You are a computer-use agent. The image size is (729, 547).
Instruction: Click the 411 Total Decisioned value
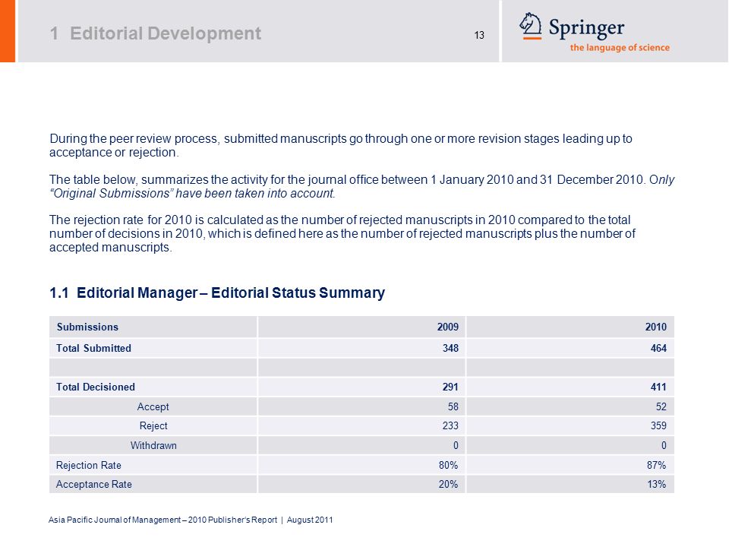coord(658,387)
